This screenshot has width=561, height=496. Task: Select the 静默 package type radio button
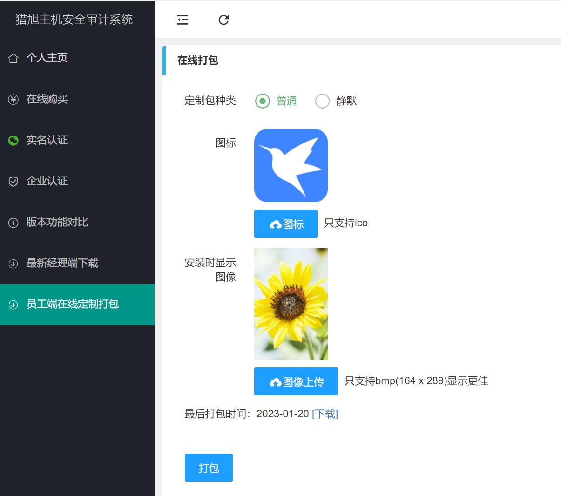tap(322, 101)
